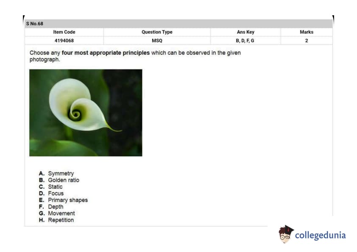Viewport: 357px width, 252px height.
Task: Select option A Symmetry
Action: click(x=61, y=173)
